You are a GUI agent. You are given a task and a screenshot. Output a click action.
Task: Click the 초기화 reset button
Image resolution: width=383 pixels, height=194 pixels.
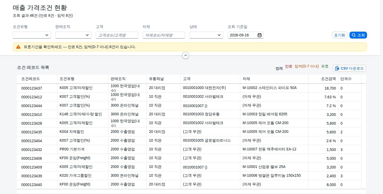click(340, 35)
